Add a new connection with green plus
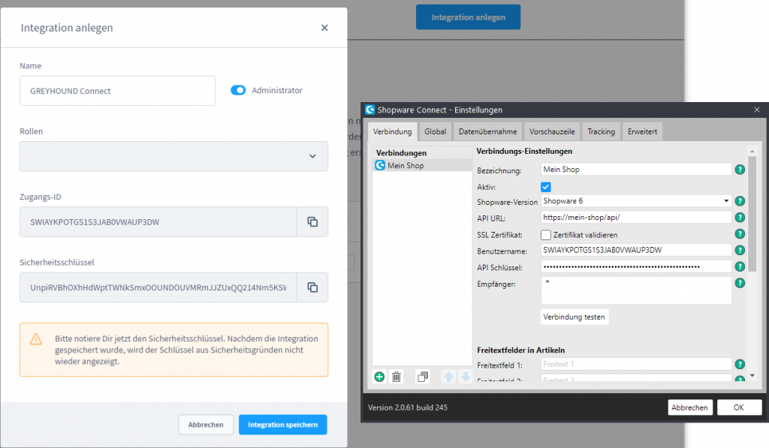Image resolution: width=769 pixels, height=448 pixels. point(379,377)
